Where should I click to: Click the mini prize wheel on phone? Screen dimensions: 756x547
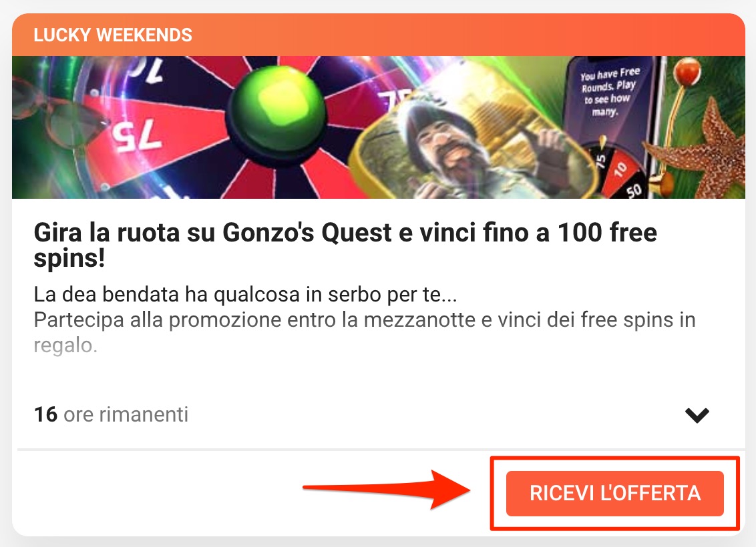(620, 171)
